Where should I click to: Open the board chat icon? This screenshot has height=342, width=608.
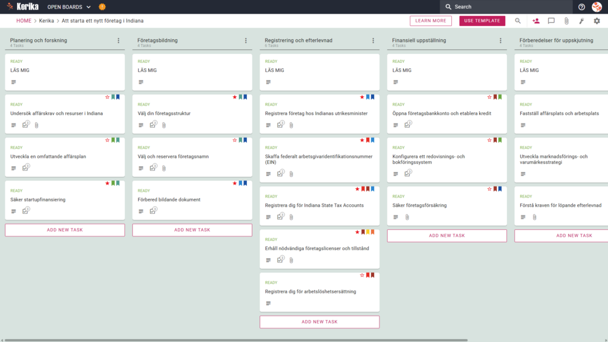click(x=551, y=21)
